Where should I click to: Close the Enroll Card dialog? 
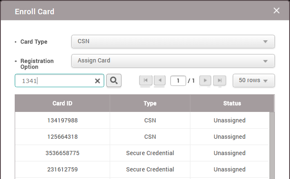pos(277,10)
